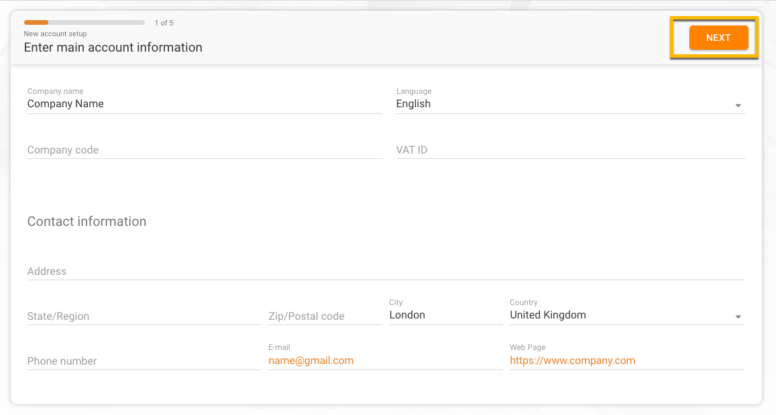Click the Contact information section heading
Screen dimensions: 776x415
point(87,221)
